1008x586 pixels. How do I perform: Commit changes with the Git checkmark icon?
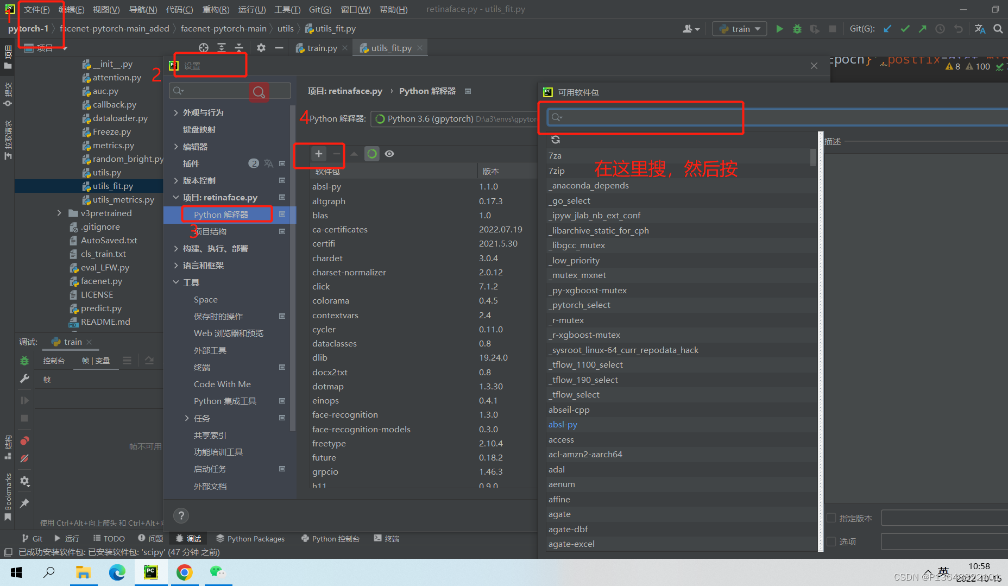[x=905, y=29]
